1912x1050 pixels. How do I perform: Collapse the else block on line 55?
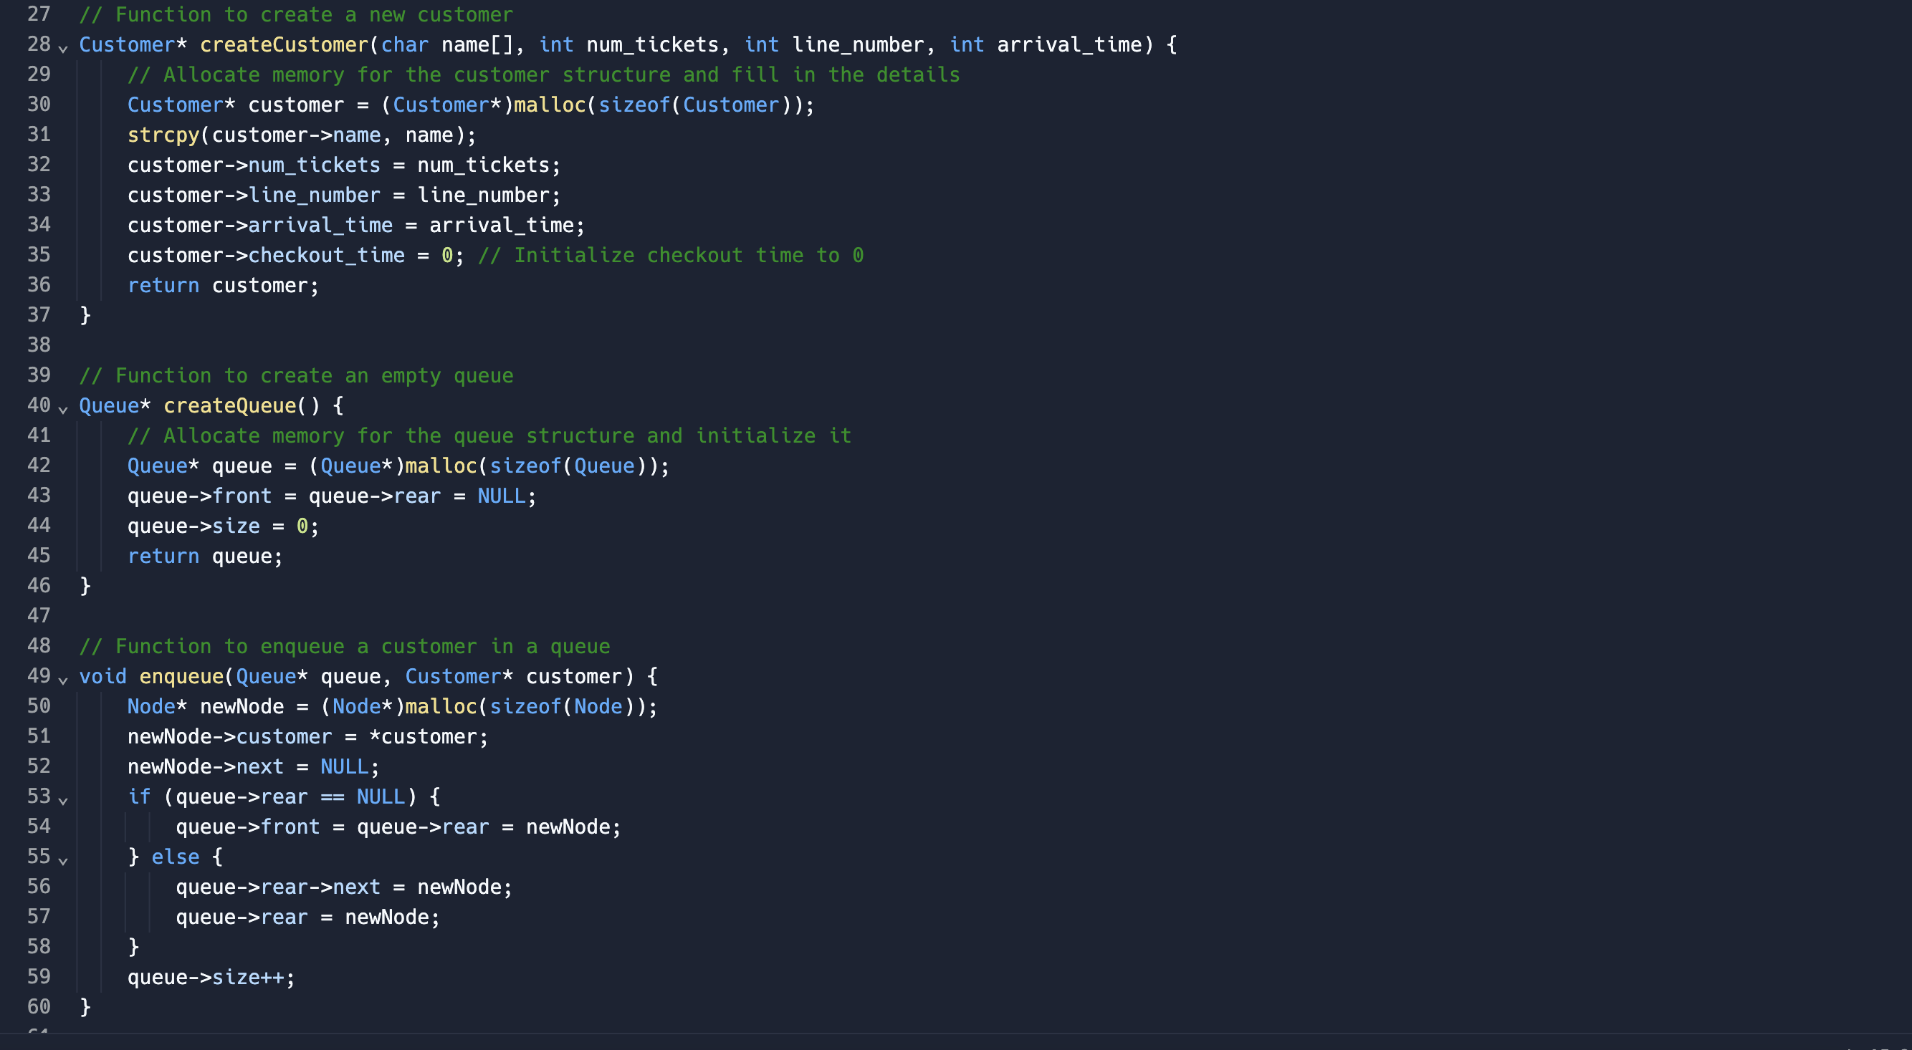[x=63, y=861]
